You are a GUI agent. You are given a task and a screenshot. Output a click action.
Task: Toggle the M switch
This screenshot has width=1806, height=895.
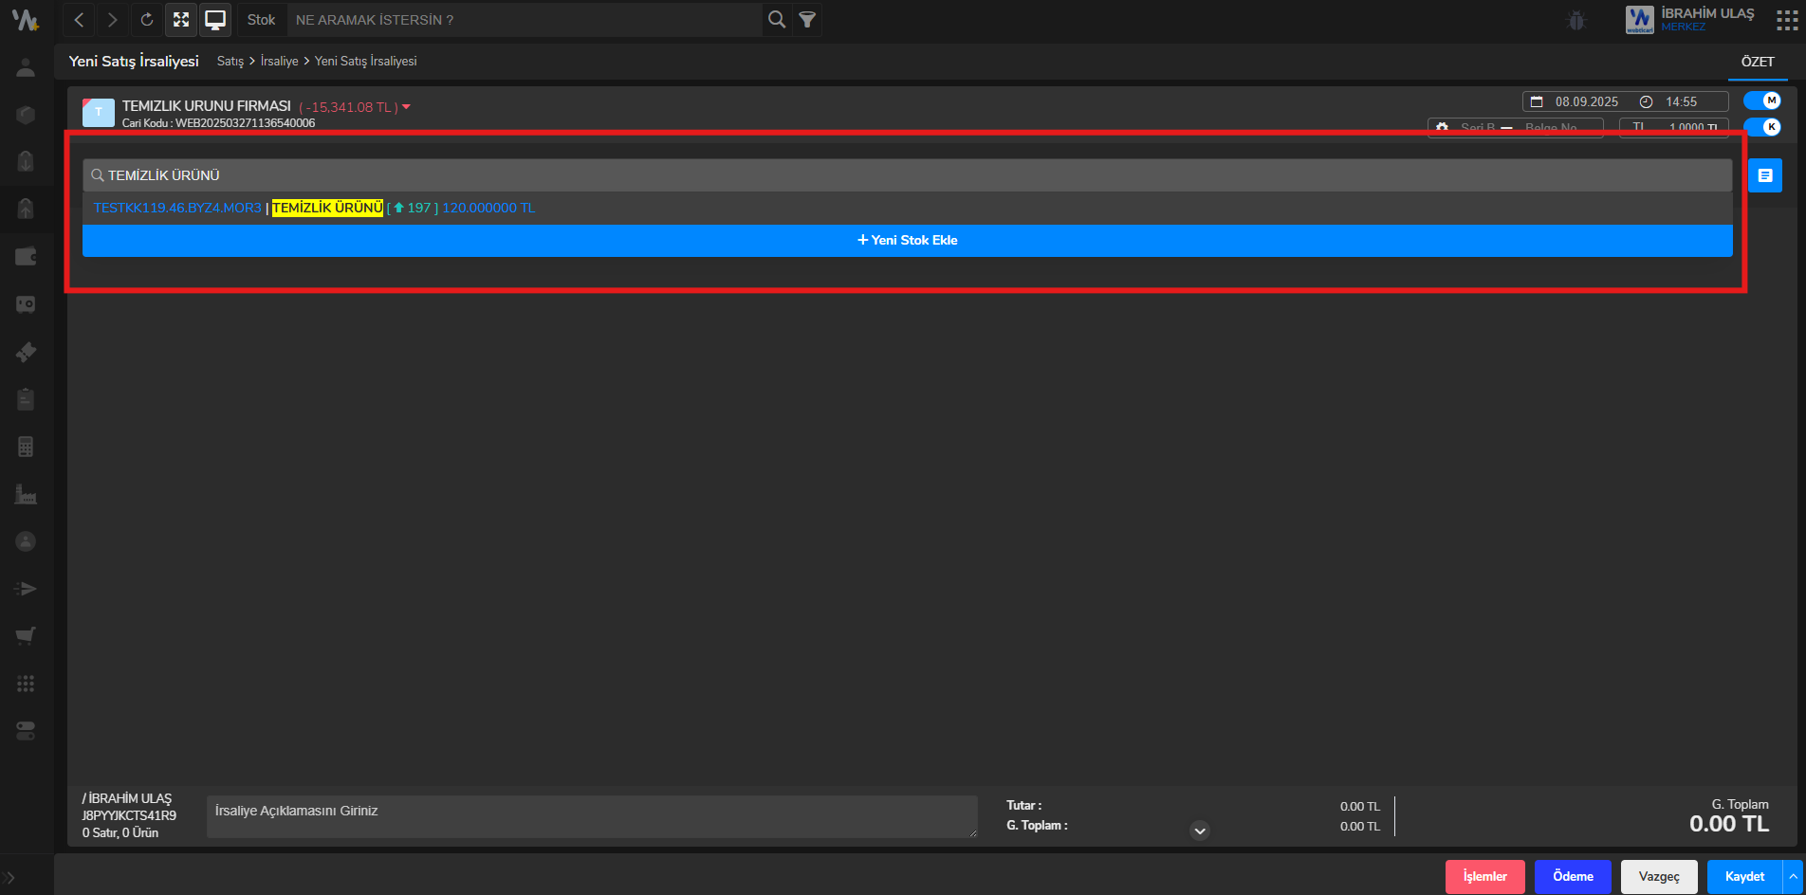tap(1762, 100)
